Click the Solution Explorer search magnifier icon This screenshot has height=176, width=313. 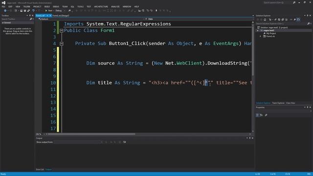click(309, 23)
